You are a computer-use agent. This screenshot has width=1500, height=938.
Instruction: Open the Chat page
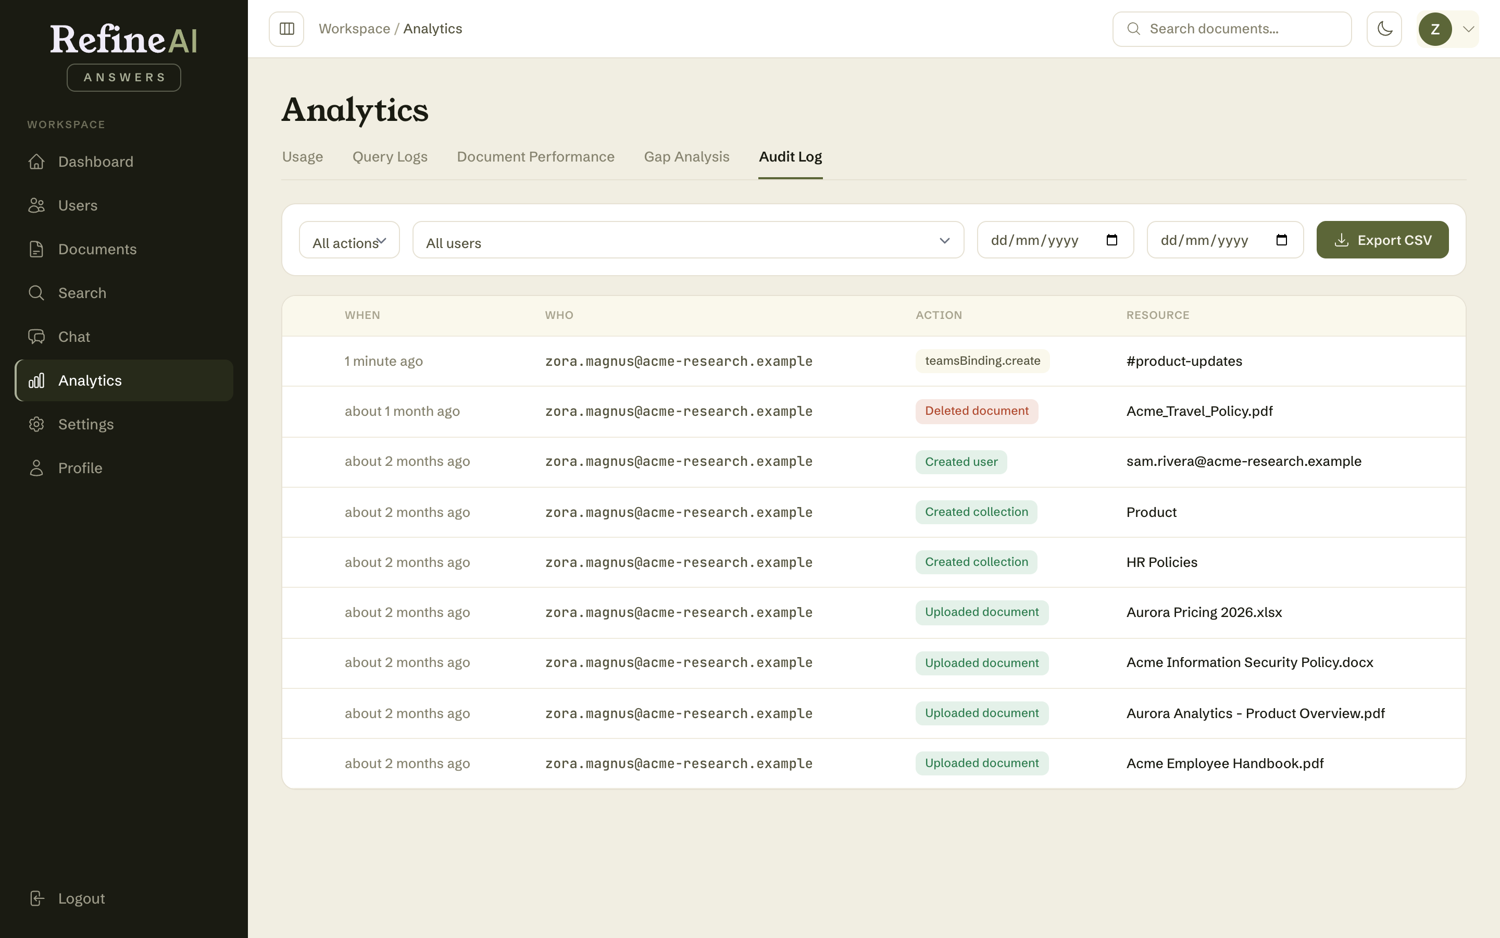coord(124,337)
